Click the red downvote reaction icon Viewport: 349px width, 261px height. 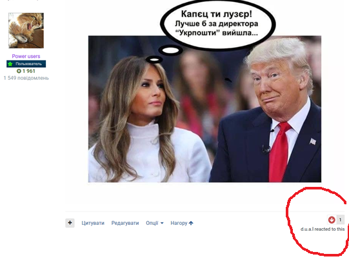[332, 220]
